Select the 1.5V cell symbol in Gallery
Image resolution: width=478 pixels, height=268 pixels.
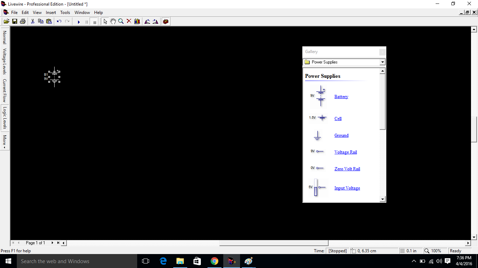point(318,118)
